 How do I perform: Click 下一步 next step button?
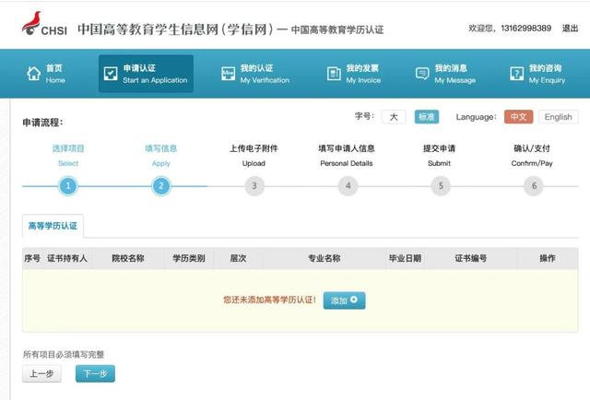95,373
